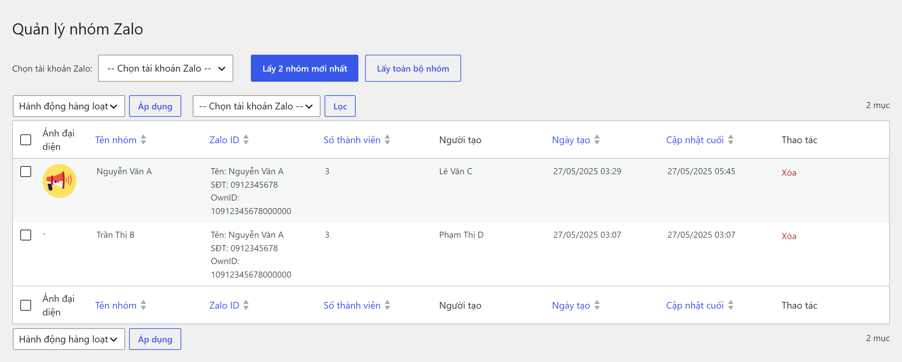Tick the select-all checkbox in table header

(26, 139)
